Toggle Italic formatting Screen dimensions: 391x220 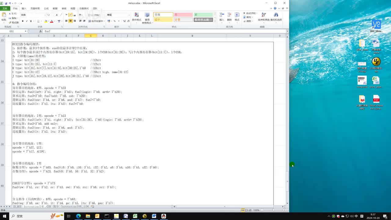(x=27, y=21)
